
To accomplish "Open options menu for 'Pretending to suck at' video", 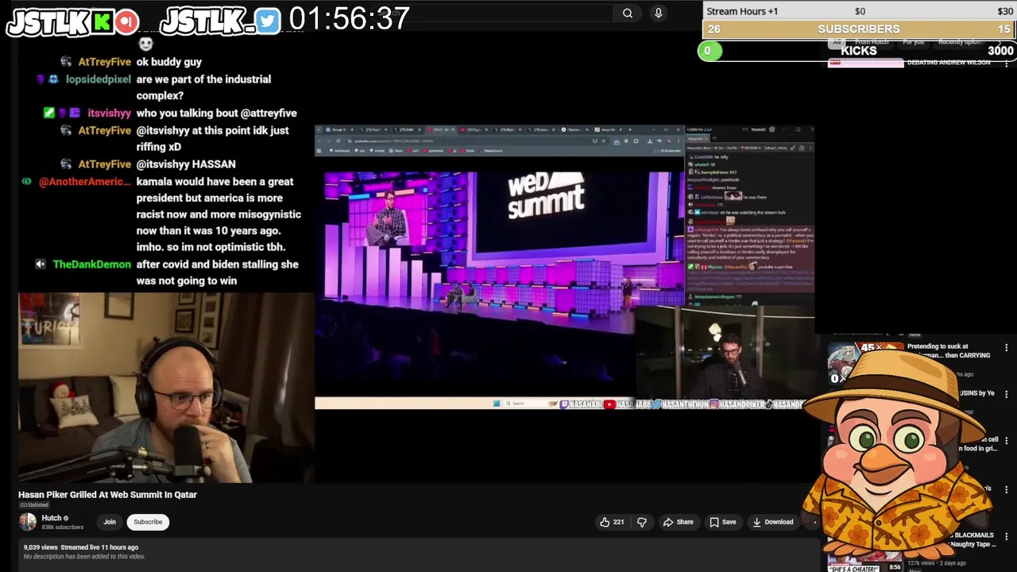I will click(x=1006, y=348).
